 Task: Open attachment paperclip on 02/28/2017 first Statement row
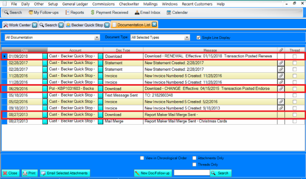(x=280, y=62)
